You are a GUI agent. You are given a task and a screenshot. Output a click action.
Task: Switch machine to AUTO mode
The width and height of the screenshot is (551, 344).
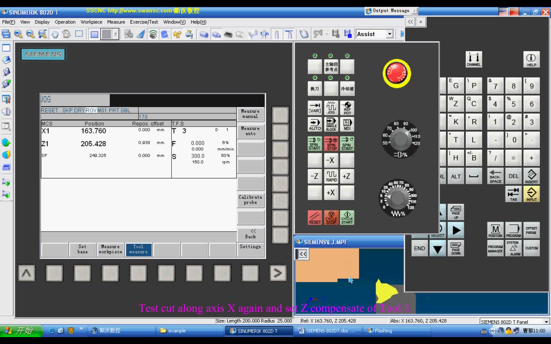click(x=315, y=124)
